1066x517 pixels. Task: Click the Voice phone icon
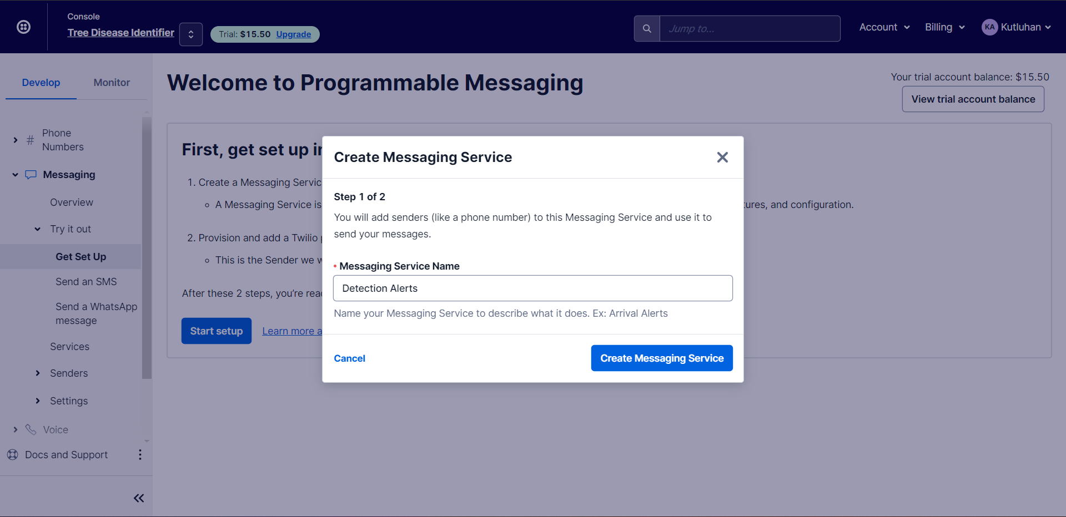pyautogui.click(x=31, y=430)
